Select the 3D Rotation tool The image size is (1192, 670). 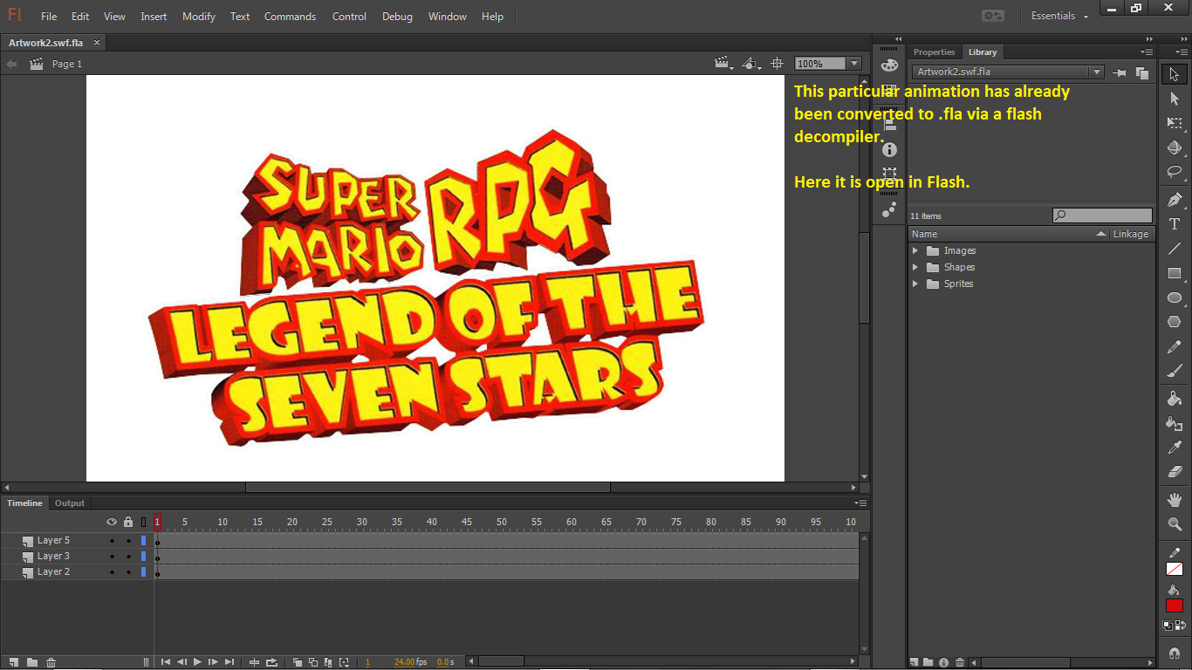[1175, 147]
